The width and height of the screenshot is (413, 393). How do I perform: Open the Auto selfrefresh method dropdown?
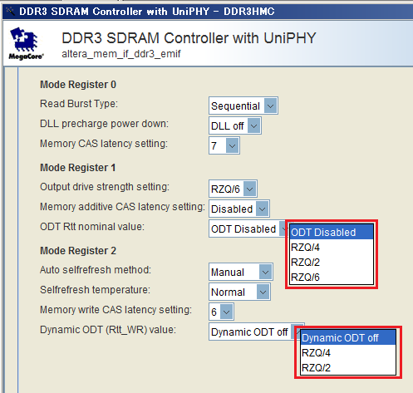click(241, 272)
